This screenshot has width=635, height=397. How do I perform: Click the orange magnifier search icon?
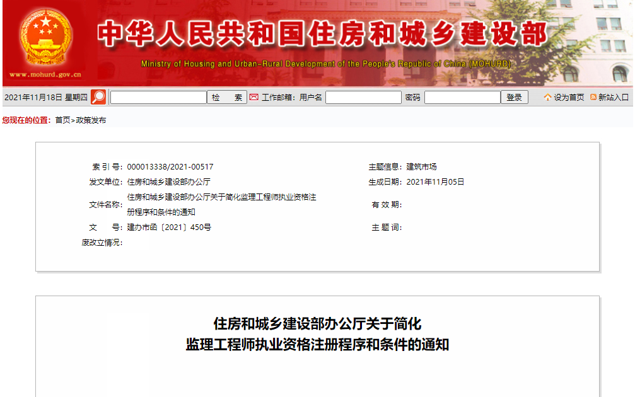pyautogui.click(x=98, y=97)
